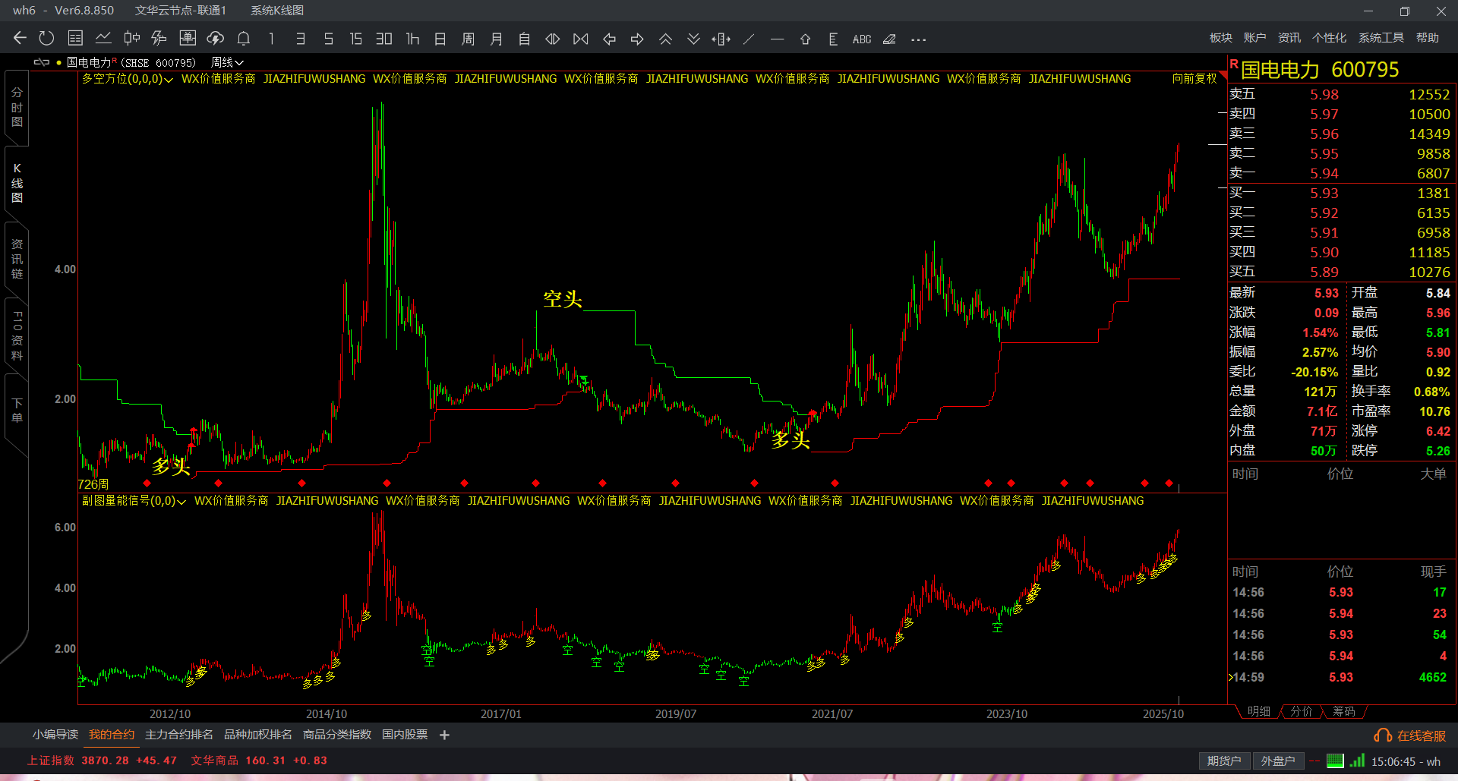Image resolution: width=1458 pixels, height=781 pixels.
Task: Open the 国内股票 bottom tab
Action: [404, 735]
